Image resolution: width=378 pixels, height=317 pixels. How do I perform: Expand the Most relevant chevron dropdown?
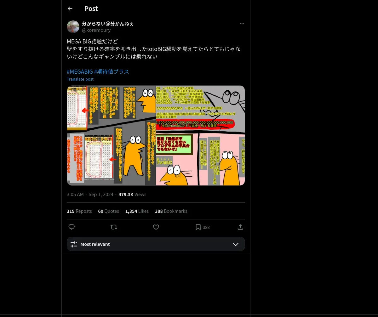(236, 244)
